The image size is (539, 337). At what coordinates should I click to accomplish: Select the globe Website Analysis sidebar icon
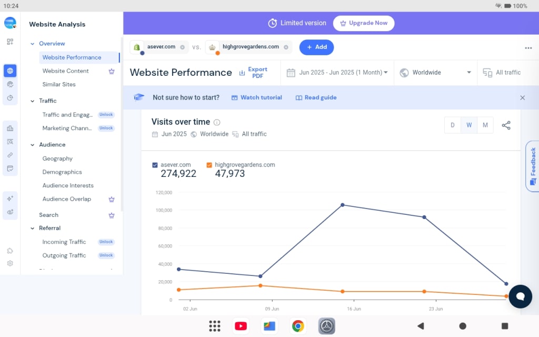click(x=10, y=71)
